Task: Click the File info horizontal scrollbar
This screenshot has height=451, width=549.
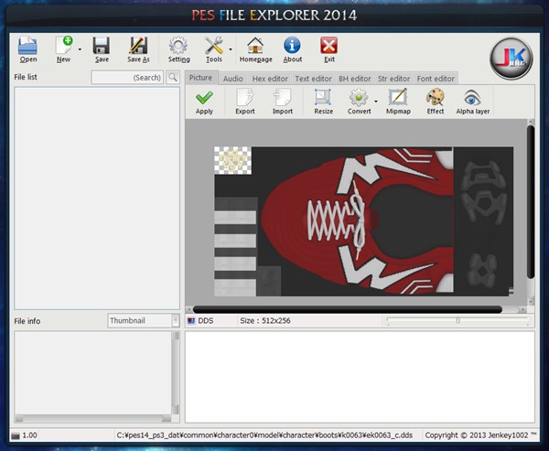Action: 93,419
